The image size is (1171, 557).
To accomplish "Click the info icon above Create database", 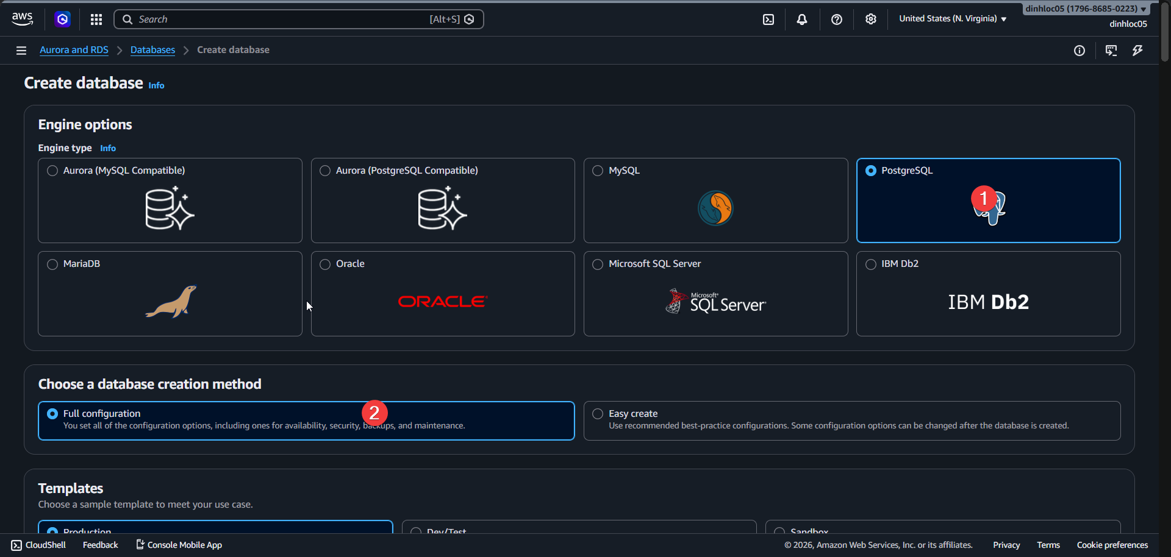I will coord(1080,51).
